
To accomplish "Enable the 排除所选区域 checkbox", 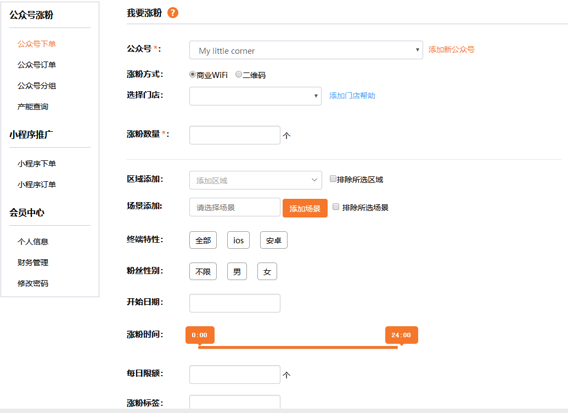I will pyautogui.click(x=333, y=178).
